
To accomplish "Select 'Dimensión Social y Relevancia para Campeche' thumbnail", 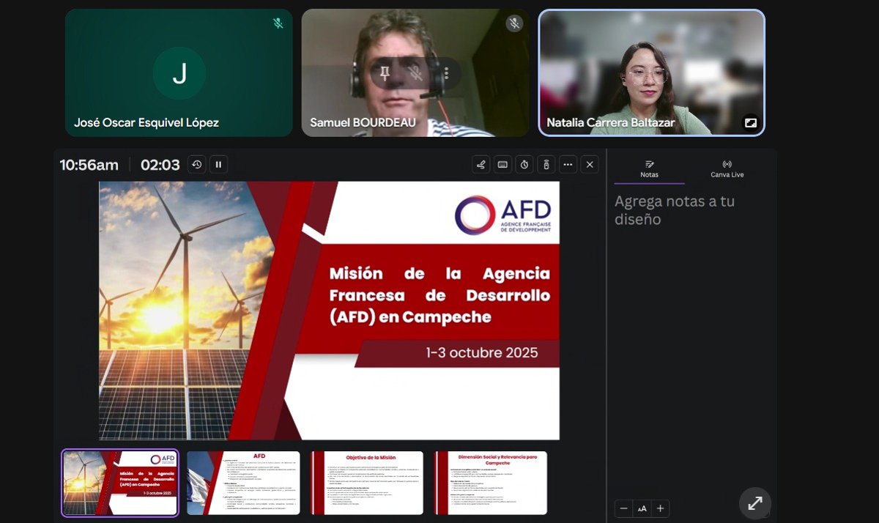I will [490, 483].
